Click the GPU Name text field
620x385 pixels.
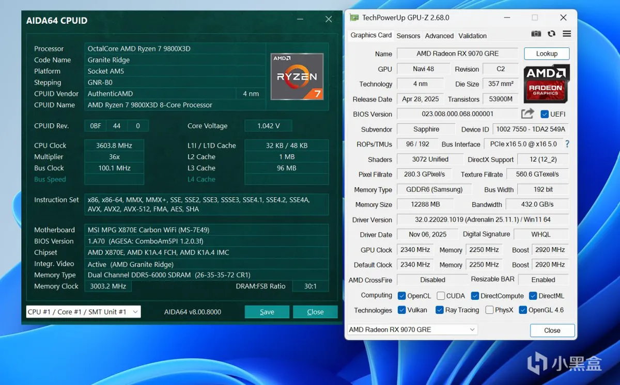pos(457,54)
